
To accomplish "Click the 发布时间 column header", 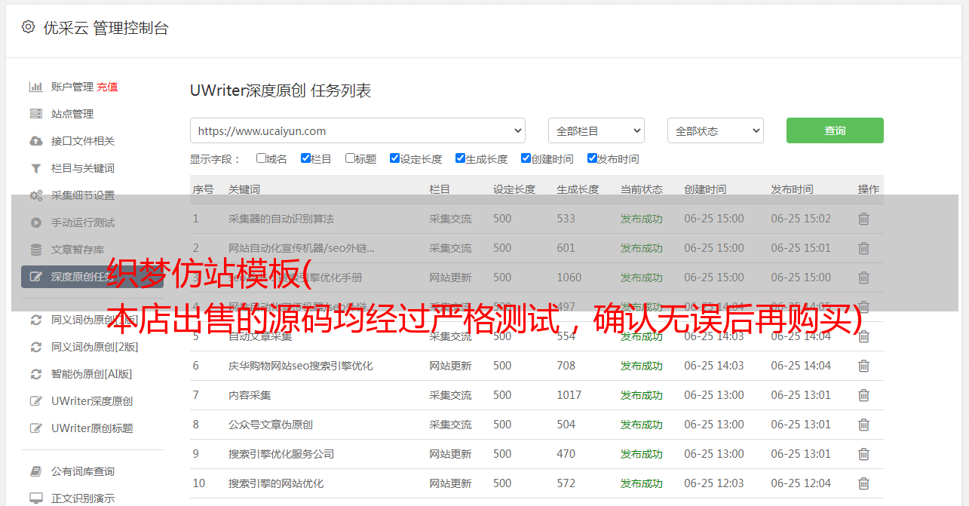I will (792, 189).
